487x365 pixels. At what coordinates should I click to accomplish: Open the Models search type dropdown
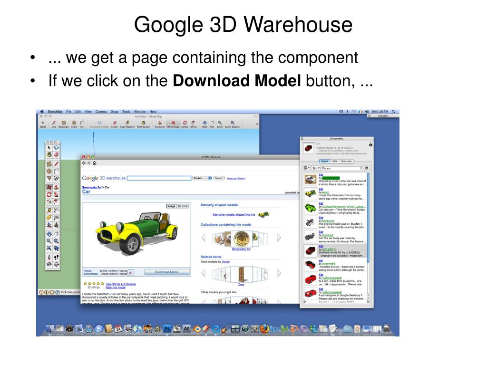202,178
